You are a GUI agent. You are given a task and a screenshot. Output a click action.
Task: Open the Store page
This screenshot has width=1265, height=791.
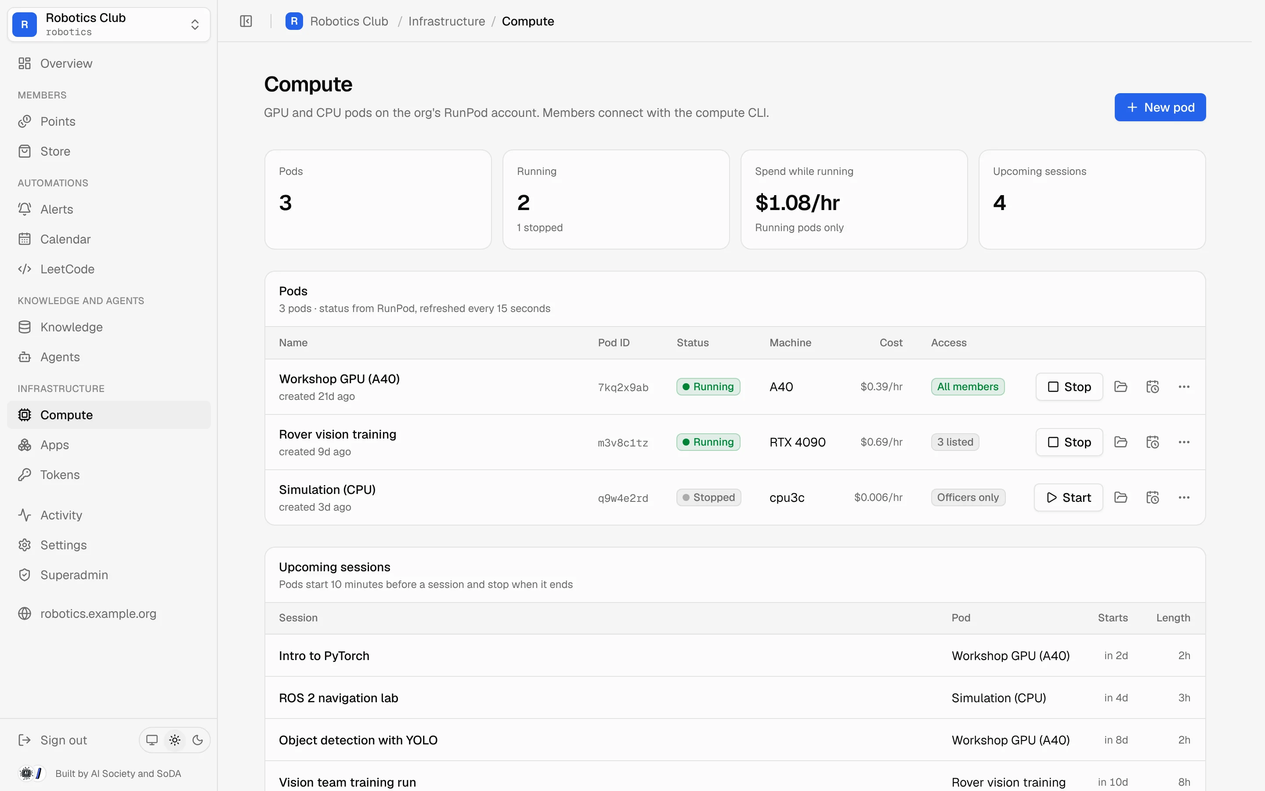[x=109, y=151]
